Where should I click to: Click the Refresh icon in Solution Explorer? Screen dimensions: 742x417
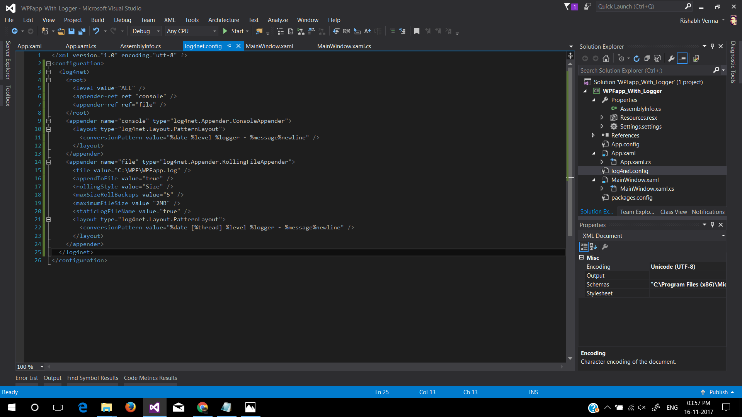click(636, 58)
